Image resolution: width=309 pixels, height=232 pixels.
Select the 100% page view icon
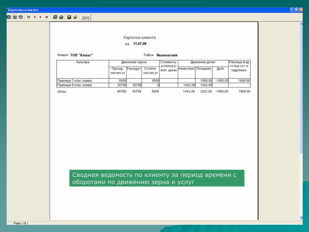coord(15,17)
